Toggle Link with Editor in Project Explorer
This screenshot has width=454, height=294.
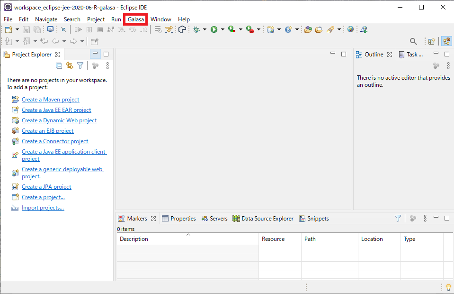70,66
